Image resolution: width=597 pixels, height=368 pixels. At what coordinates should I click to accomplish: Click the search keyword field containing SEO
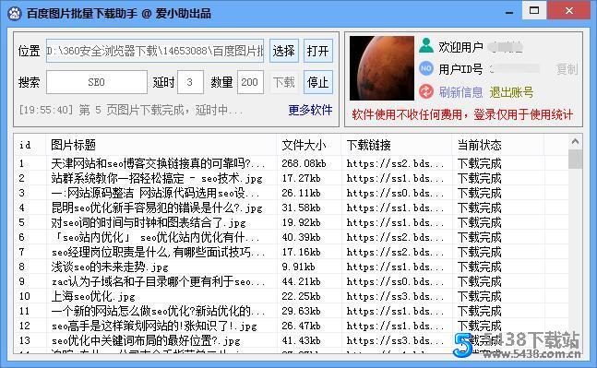[97, 82]
